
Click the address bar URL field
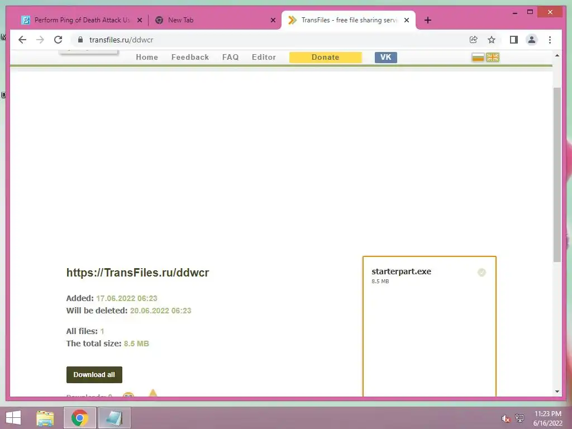270,40
